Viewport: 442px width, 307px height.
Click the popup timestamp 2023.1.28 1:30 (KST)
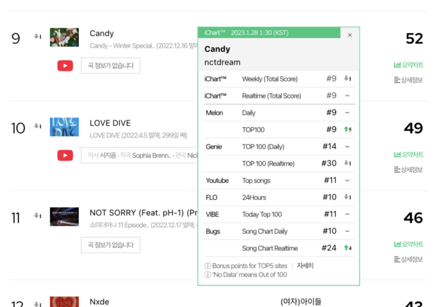coord(259,33)
